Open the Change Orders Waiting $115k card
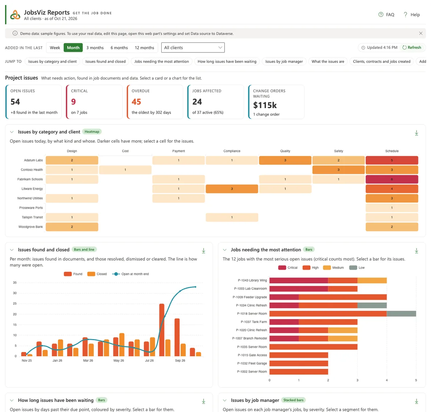 276,102
